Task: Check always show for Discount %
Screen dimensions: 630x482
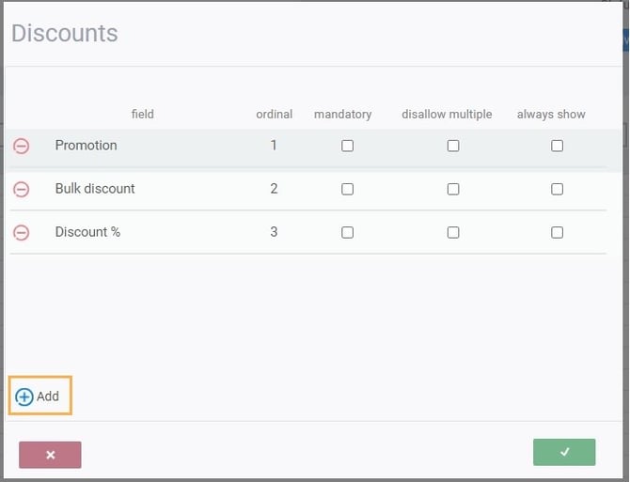Action: tap(557, 232)
